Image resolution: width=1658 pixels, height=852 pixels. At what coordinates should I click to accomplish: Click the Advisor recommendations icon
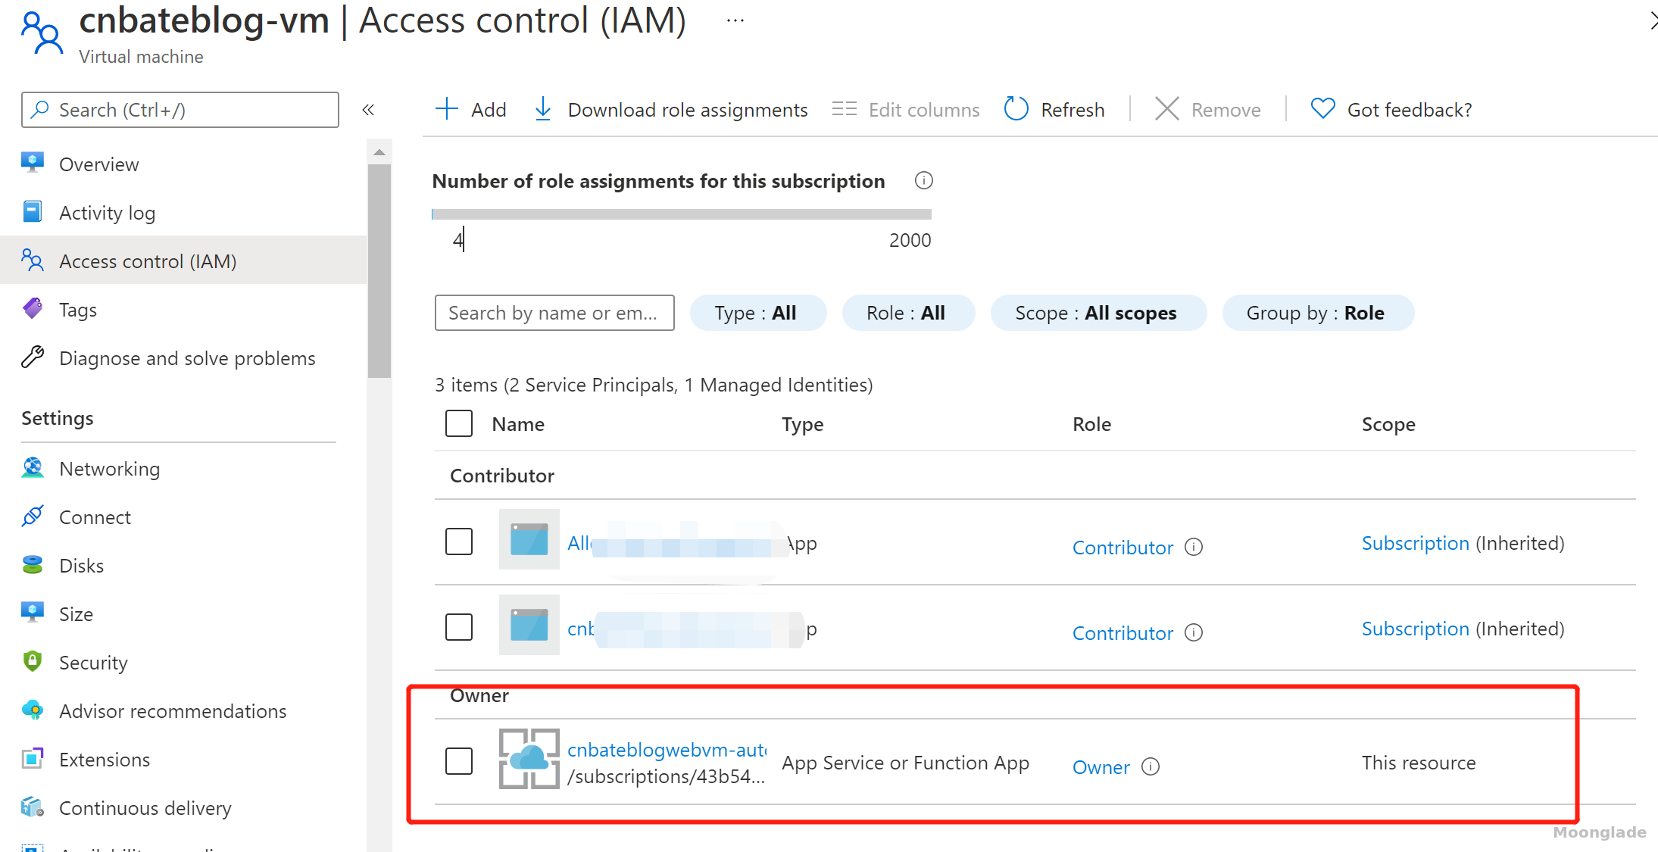33,710
